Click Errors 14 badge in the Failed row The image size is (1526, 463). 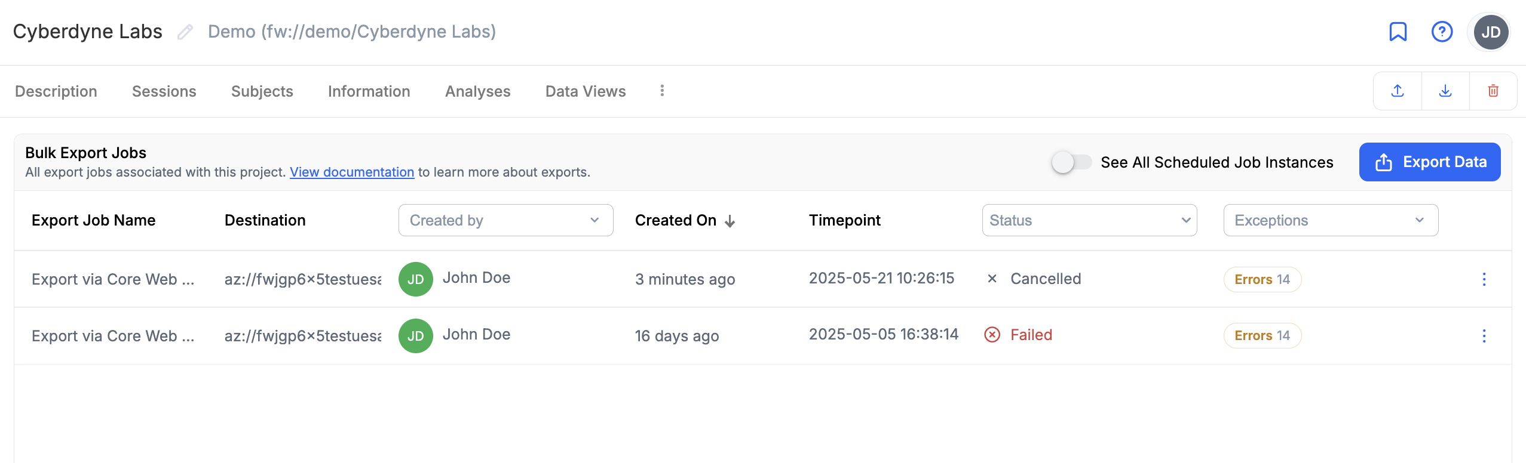tap(1263, 335)
